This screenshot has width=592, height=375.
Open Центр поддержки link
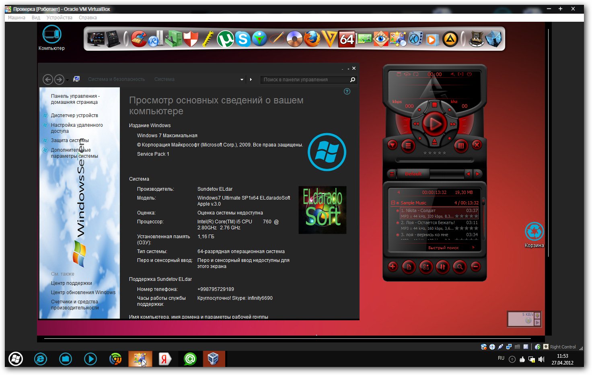click(71, 283)
